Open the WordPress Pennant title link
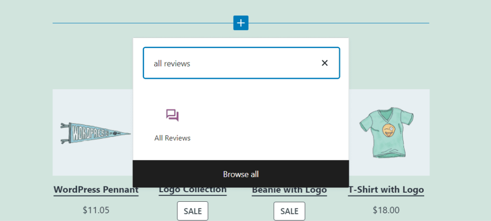491x221 pixels. point(96,190)
